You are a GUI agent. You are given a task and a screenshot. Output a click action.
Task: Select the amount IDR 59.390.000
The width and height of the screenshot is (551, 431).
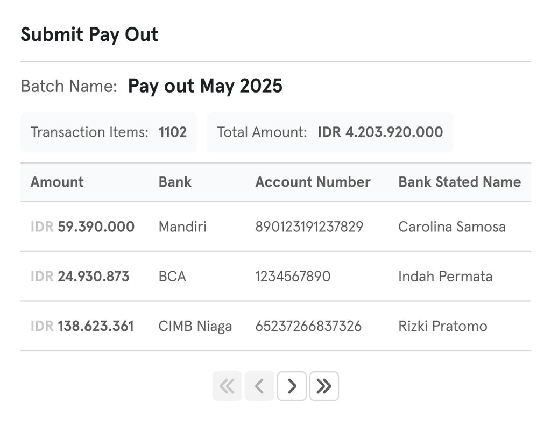coord(82,227)
